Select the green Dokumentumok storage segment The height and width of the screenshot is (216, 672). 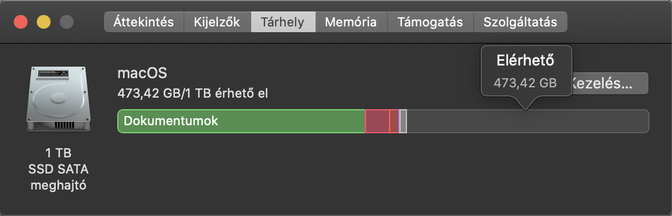[x=241, y=121]
